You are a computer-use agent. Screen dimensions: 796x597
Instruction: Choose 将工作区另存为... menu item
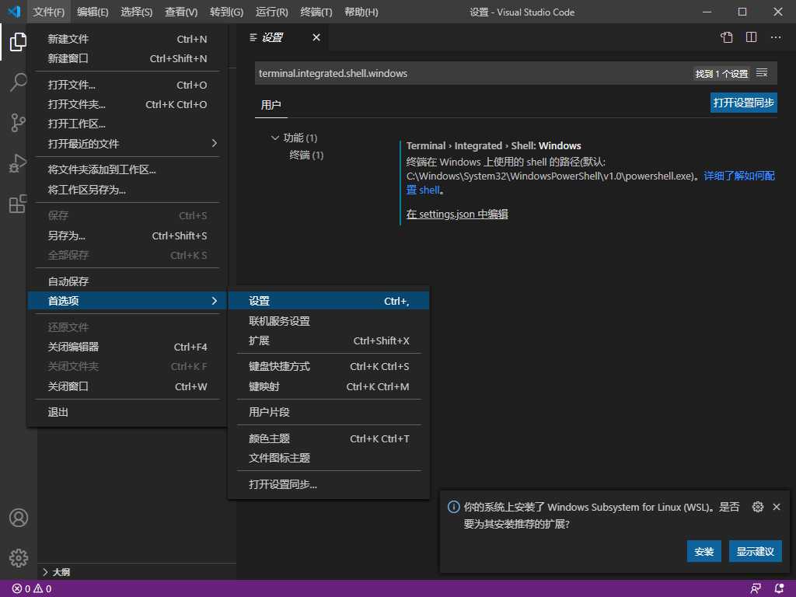pos(127,190)
